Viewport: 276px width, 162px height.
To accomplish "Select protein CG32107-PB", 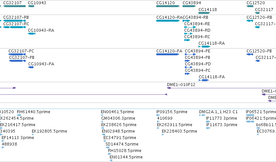I will [17, 61].
